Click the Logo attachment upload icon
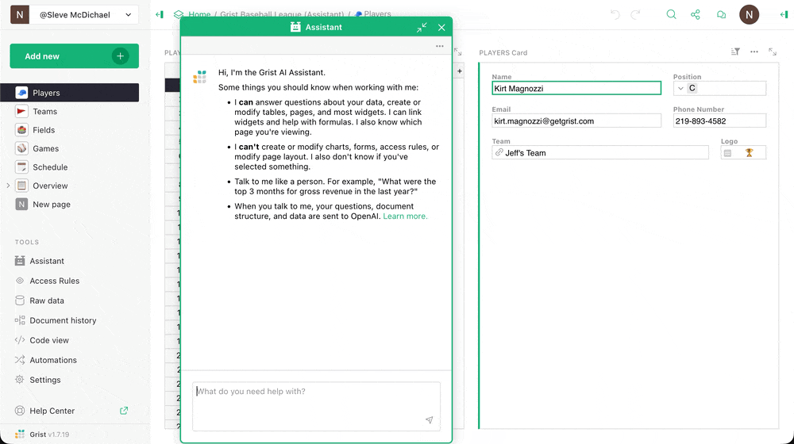The width and height of the screenshot is (794, 444). (727, 153)
